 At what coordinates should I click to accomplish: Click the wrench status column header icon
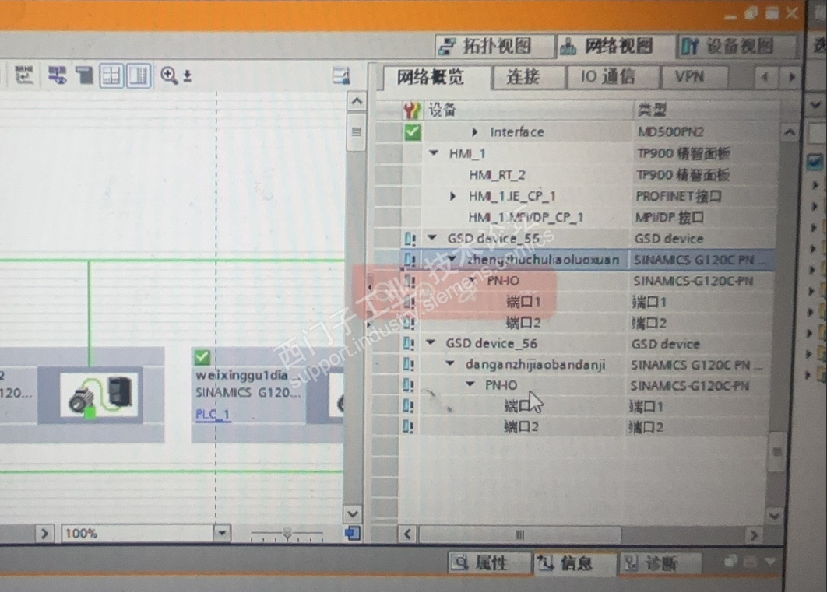pyautogui.click(x=411, y=110)
